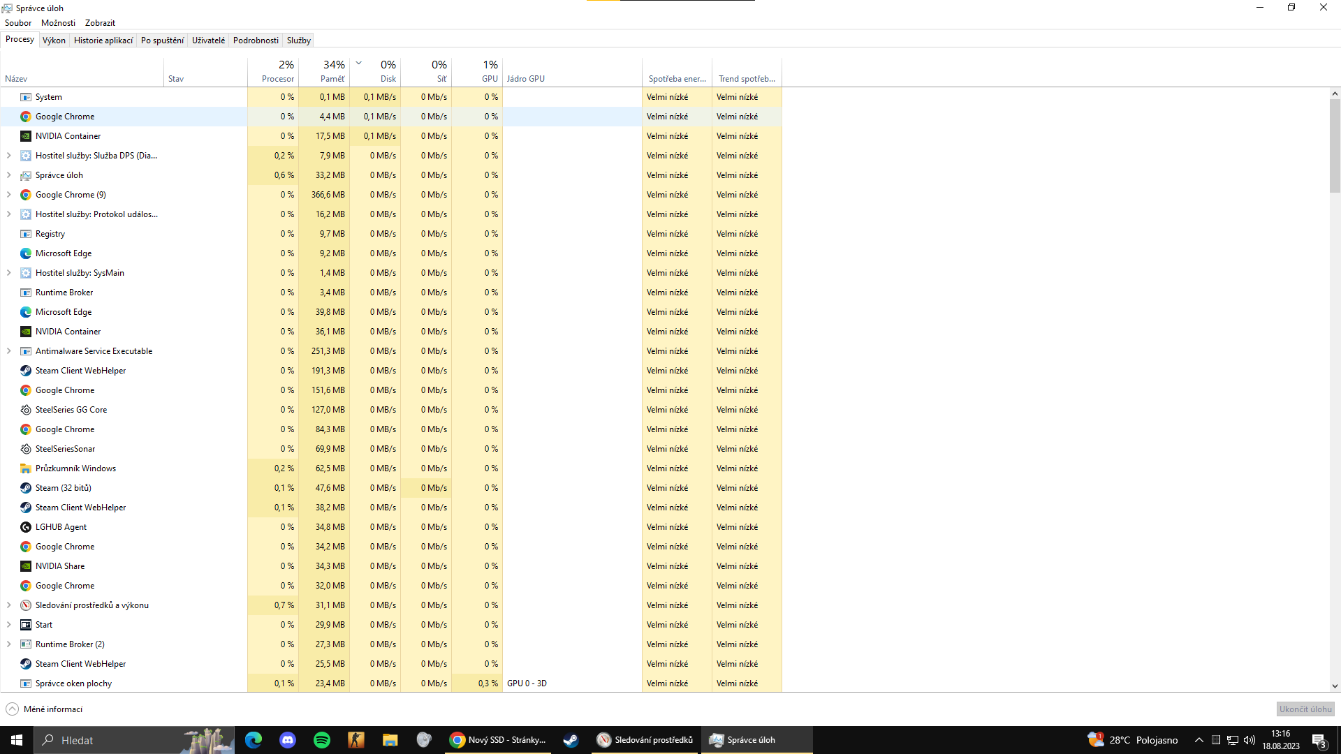Expand the Antimalware Service Executable row
Image resolution: width=1341 pixels, height=754 pixels.
[9, 351]
